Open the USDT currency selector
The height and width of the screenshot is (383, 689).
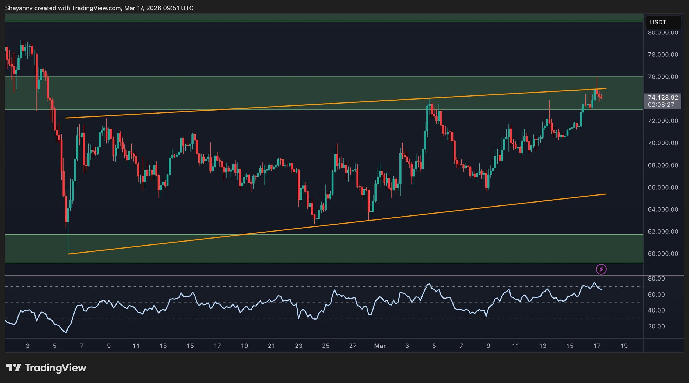point(663,22)
